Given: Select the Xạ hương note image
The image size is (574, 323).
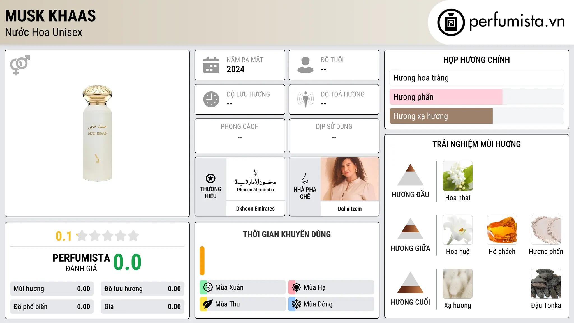Looking at the screenshot, I should coord(458,284).
